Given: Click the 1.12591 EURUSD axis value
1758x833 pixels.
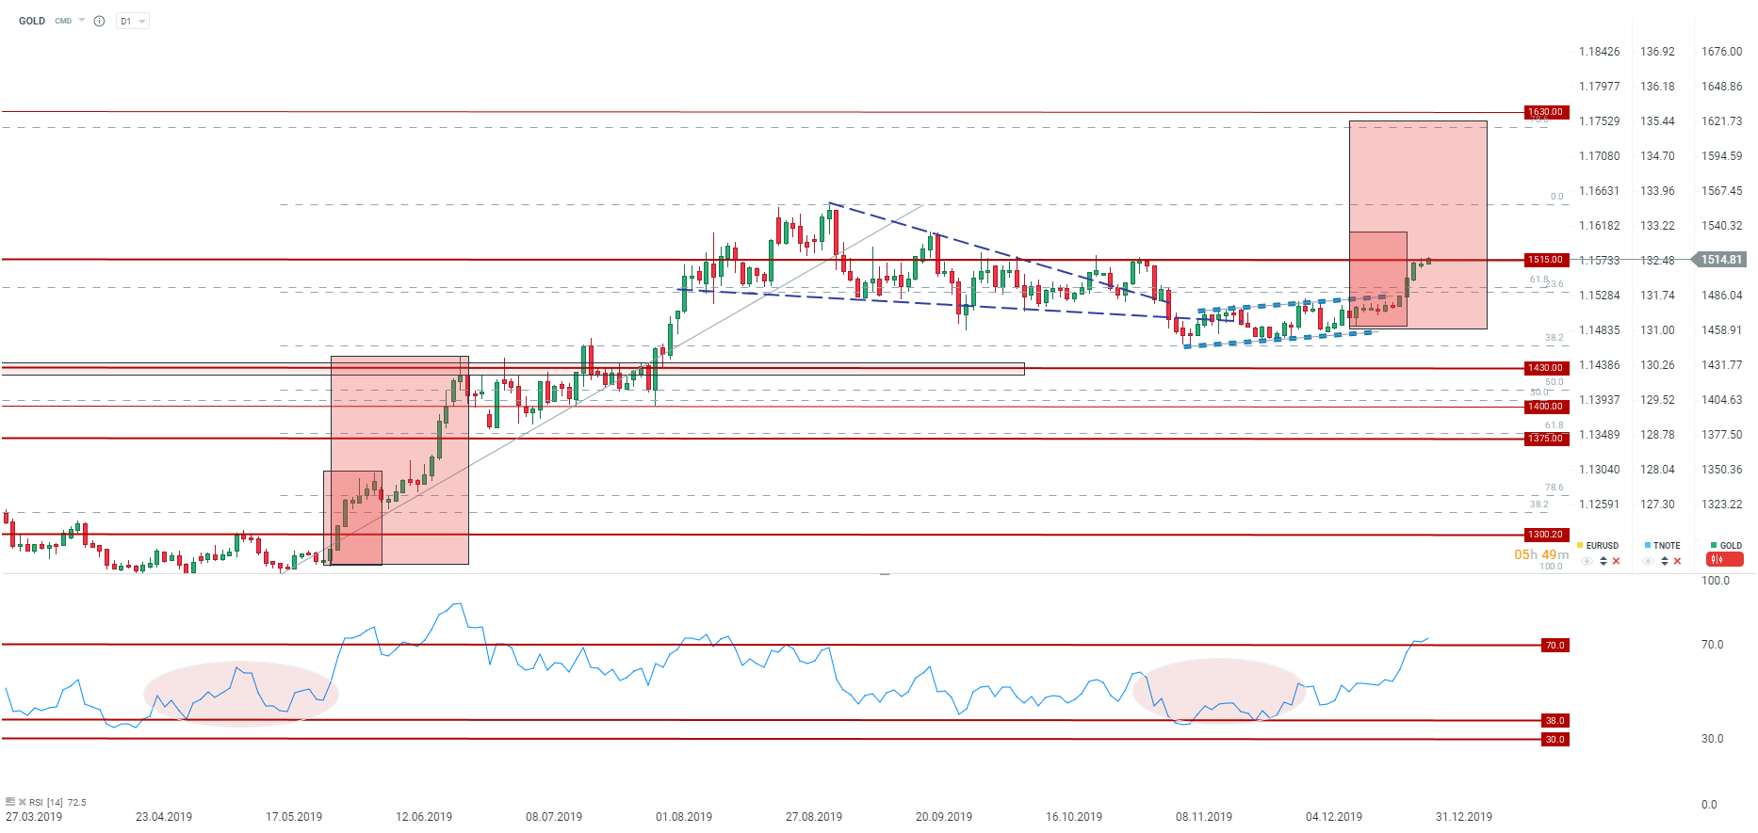Looking at the screenshot, I should click(x=1600, y=505).
